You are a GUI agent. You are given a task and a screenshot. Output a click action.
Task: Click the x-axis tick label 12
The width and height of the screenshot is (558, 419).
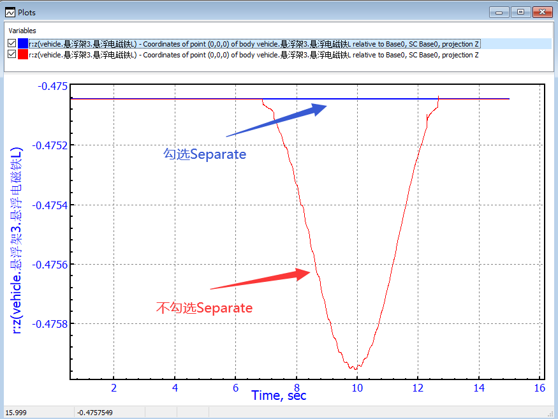click(x=418, y=388)
